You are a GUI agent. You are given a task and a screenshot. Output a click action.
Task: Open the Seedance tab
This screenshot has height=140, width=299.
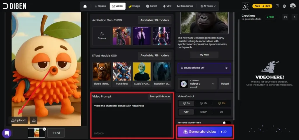[x=185, y=6]
